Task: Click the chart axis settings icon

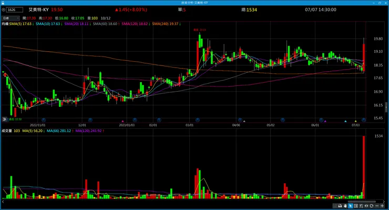Action: [x=361, y=206]
